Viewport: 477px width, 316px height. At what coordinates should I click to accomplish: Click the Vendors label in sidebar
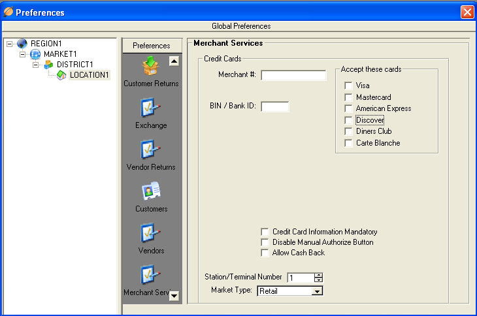tap(151, 250)
